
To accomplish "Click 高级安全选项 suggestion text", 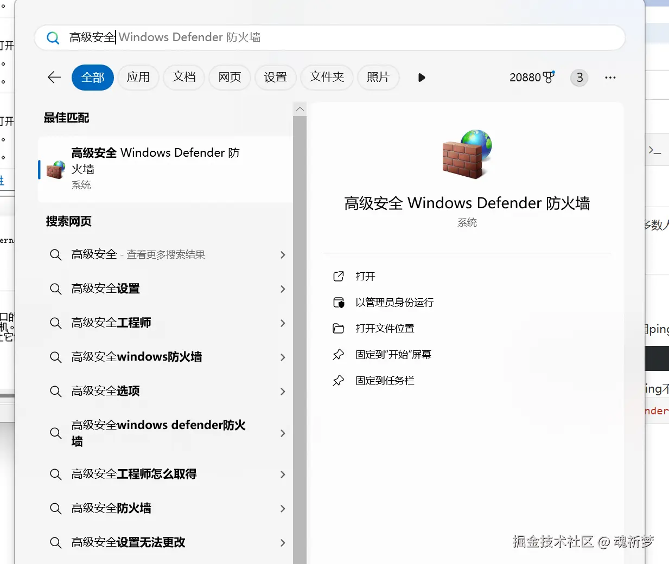I will tap(106, 392).
